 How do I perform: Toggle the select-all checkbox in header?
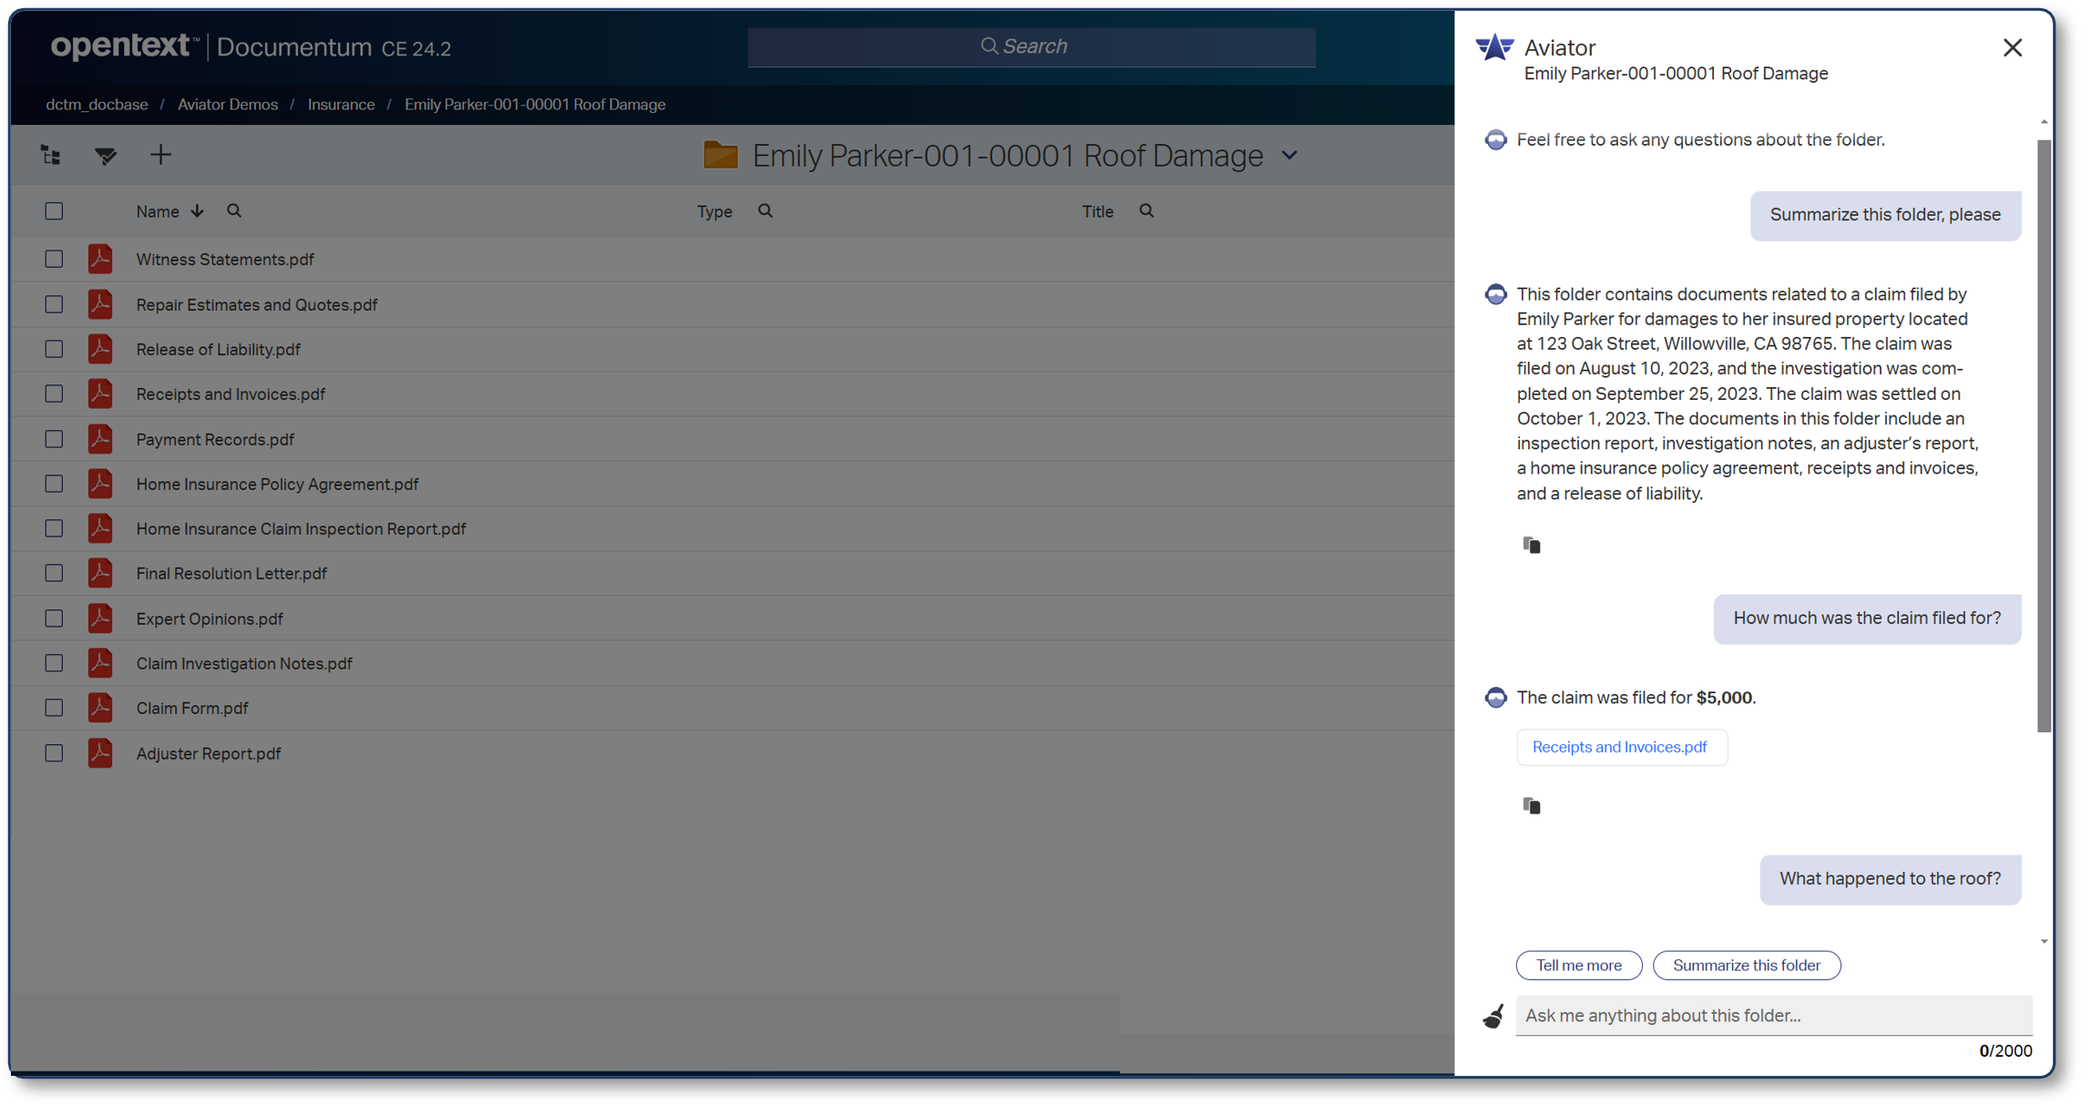54,211
